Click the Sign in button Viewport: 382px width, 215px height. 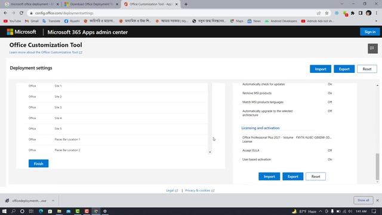tap(370, 32)
